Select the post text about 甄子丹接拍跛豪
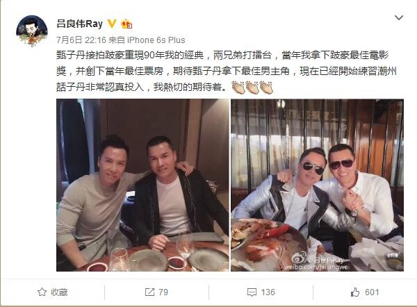The height and width of the screenshot is (307, 417). tap(227, 71)
